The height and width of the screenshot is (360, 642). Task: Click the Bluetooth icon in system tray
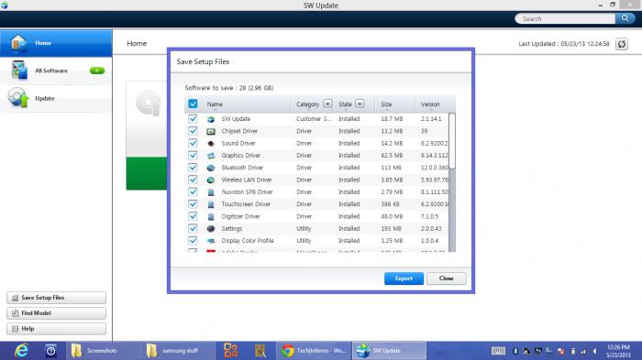coord(515,351)
